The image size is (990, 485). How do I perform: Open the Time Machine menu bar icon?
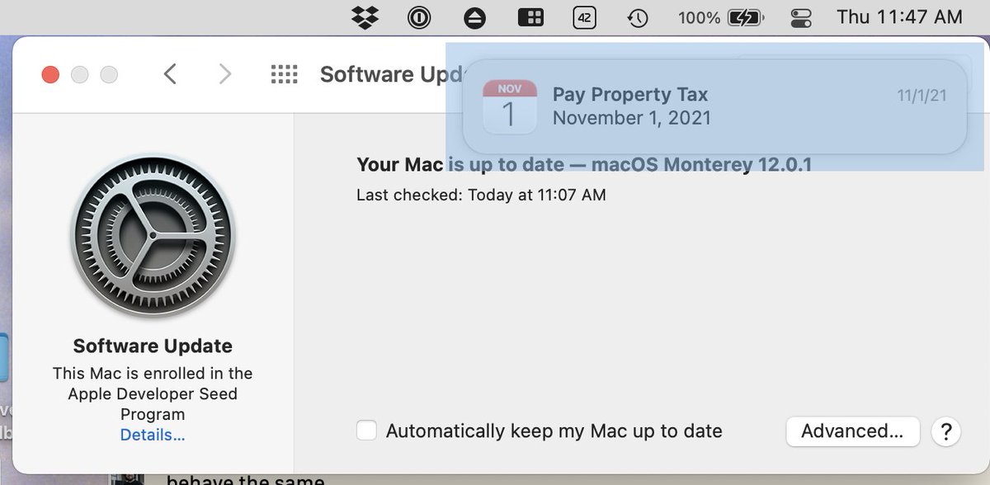pyautogui.click(x=637, y=17)
